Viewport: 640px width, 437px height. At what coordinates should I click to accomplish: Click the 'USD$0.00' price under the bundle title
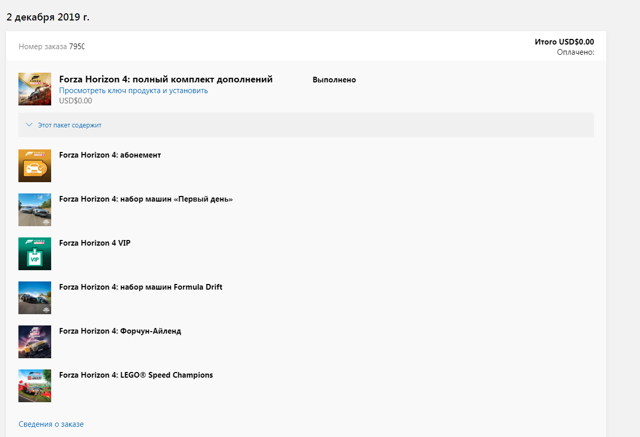pyautogui.click(x=76, y=101)
